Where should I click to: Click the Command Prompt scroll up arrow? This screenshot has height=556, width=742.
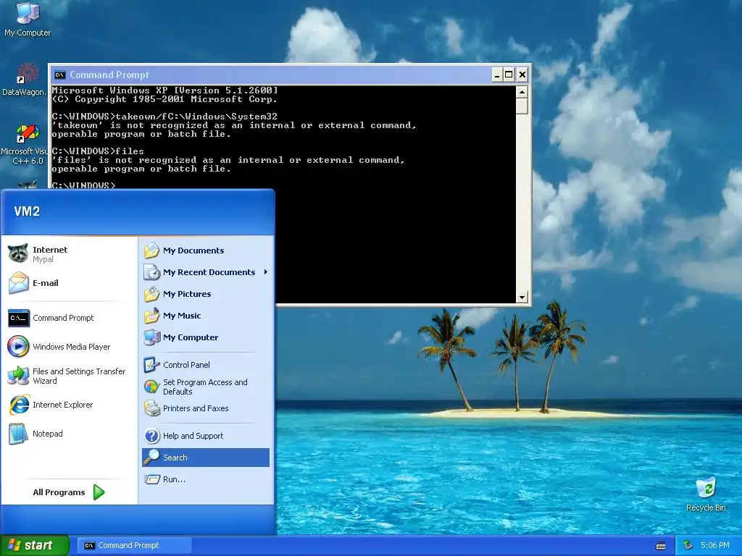[522, 92]
